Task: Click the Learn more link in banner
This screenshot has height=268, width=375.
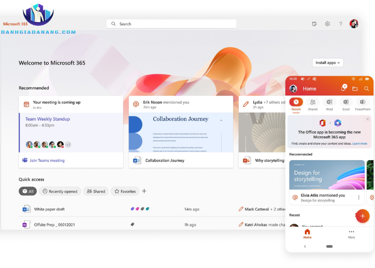Action: [x=359, y=144]
